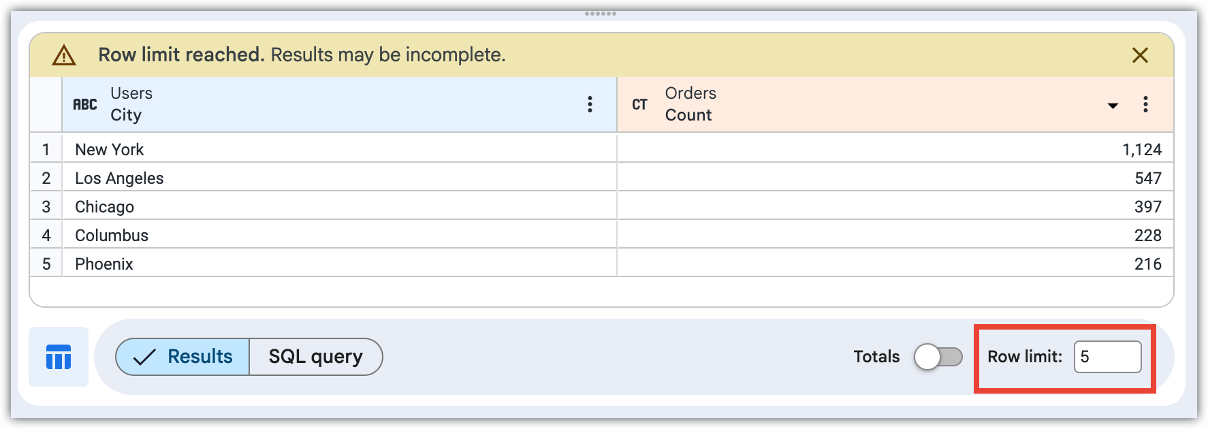This screenshot has height=429, width=1208.
Task: Dismiss the row limit reached warning
Action: coord(1140,55)
